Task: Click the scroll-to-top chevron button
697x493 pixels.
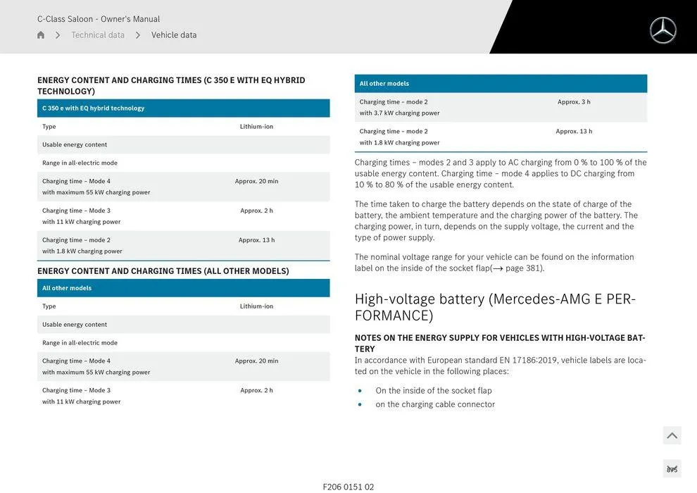Action: click(672, 435)
